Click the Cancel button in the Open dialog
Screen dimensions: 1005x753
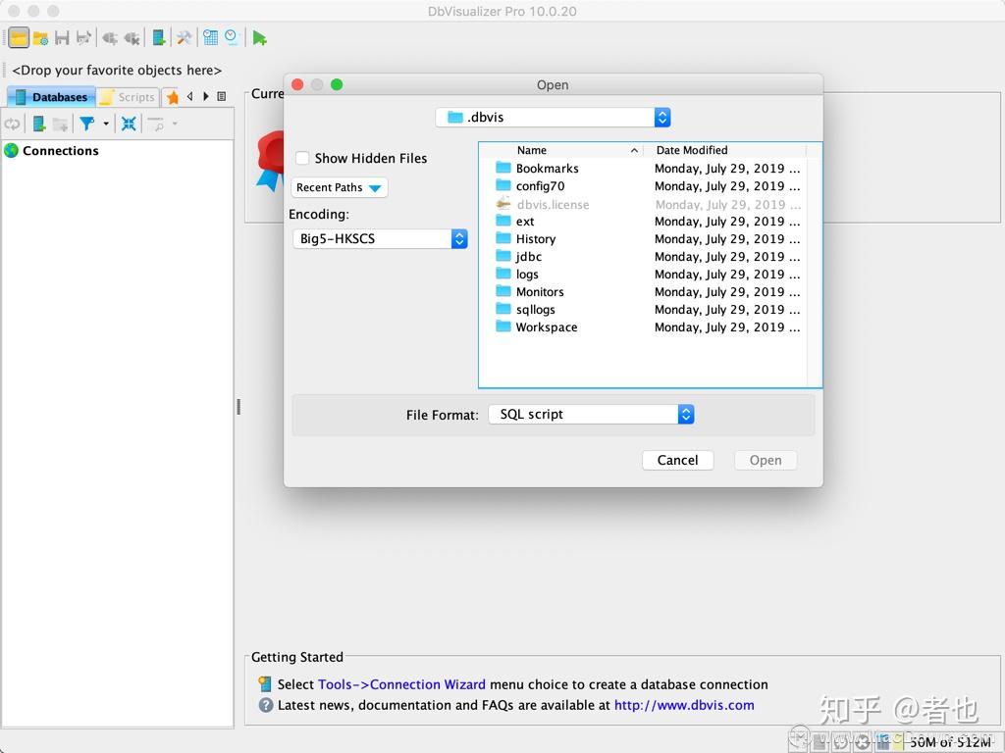[x=677, y=460]
